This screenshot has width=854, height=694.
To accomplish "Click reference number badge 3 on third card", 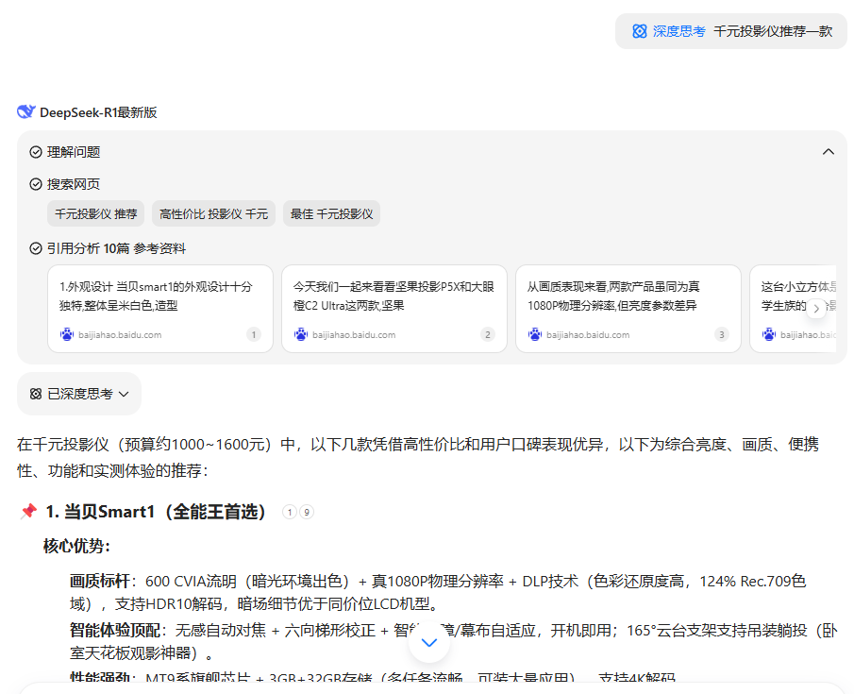I will pos(722,334).
